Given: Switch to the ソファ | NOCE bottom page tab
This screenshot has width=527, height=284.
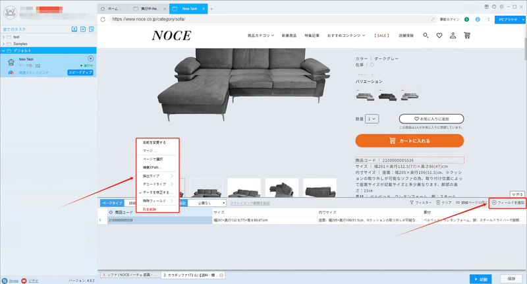Looking at the screenshot, I should point(129,275).
